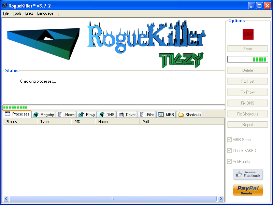Screen dimensions: 273x205
Task: Sort by the Type column header
Action: click(54, 122)
